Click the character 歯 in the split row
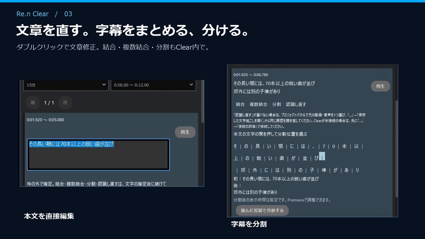This screenshot has height=239, width=425. pos(282,158)
